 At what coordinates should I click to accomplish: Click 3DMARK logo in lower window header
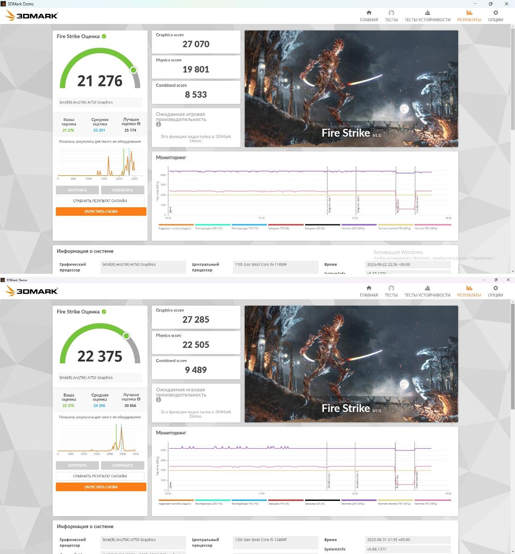(31, 291)
